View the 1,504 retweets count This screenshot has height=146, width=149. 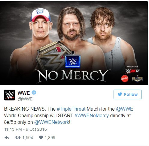pyautogui.click(x=28, y=138)
